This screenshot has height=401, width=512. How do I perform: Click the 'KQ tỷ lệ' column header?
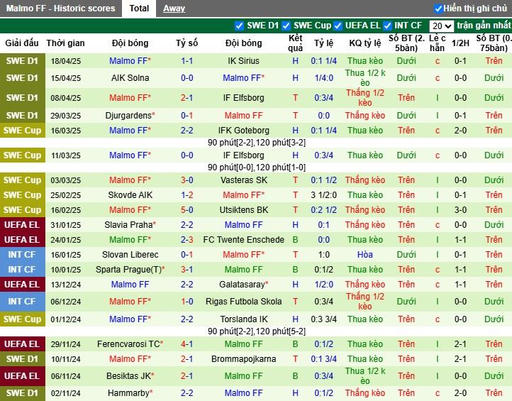point(364,43)
